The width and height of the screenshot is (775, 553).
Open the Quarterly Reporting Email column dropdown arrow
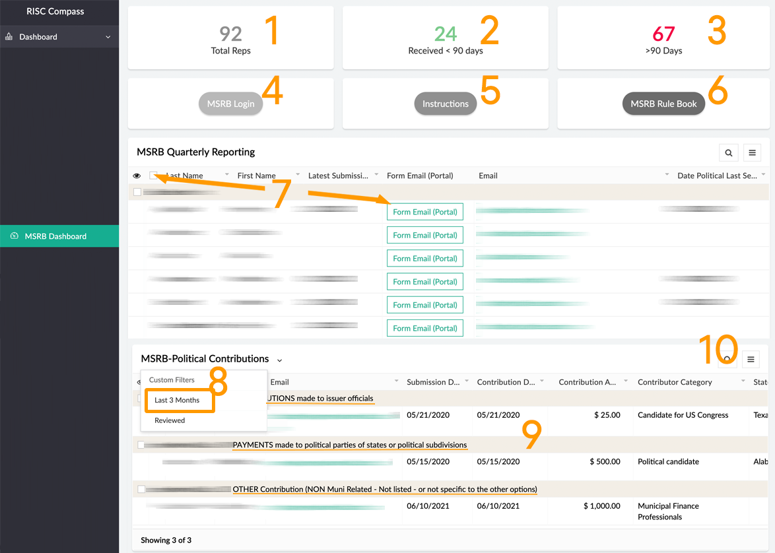[667, 174]
